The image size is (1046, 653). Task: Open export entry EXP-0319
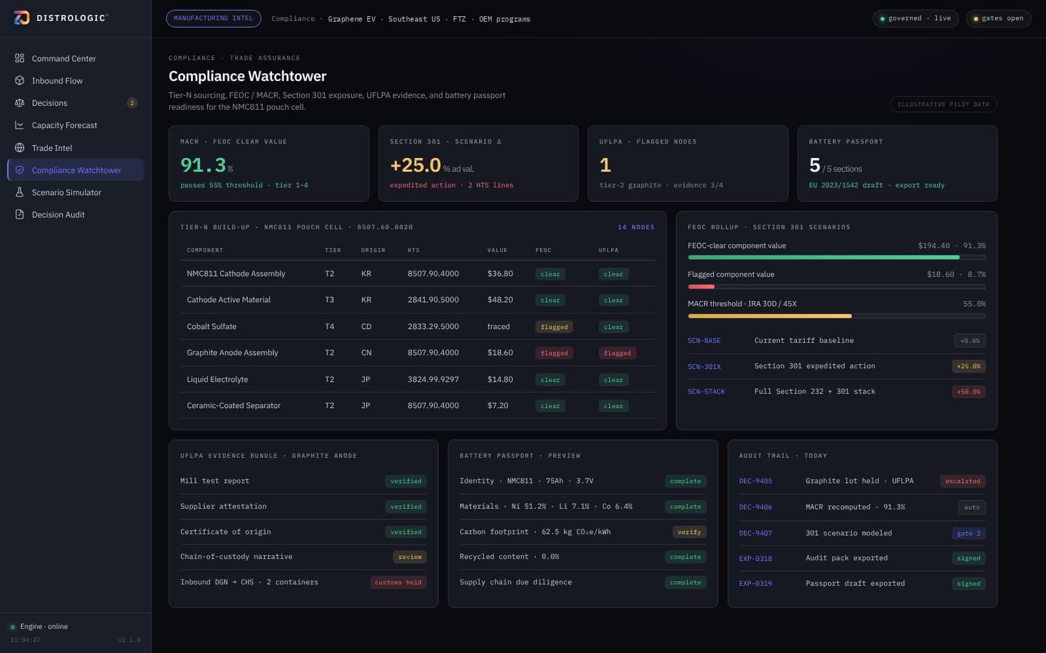pos(755,584)
